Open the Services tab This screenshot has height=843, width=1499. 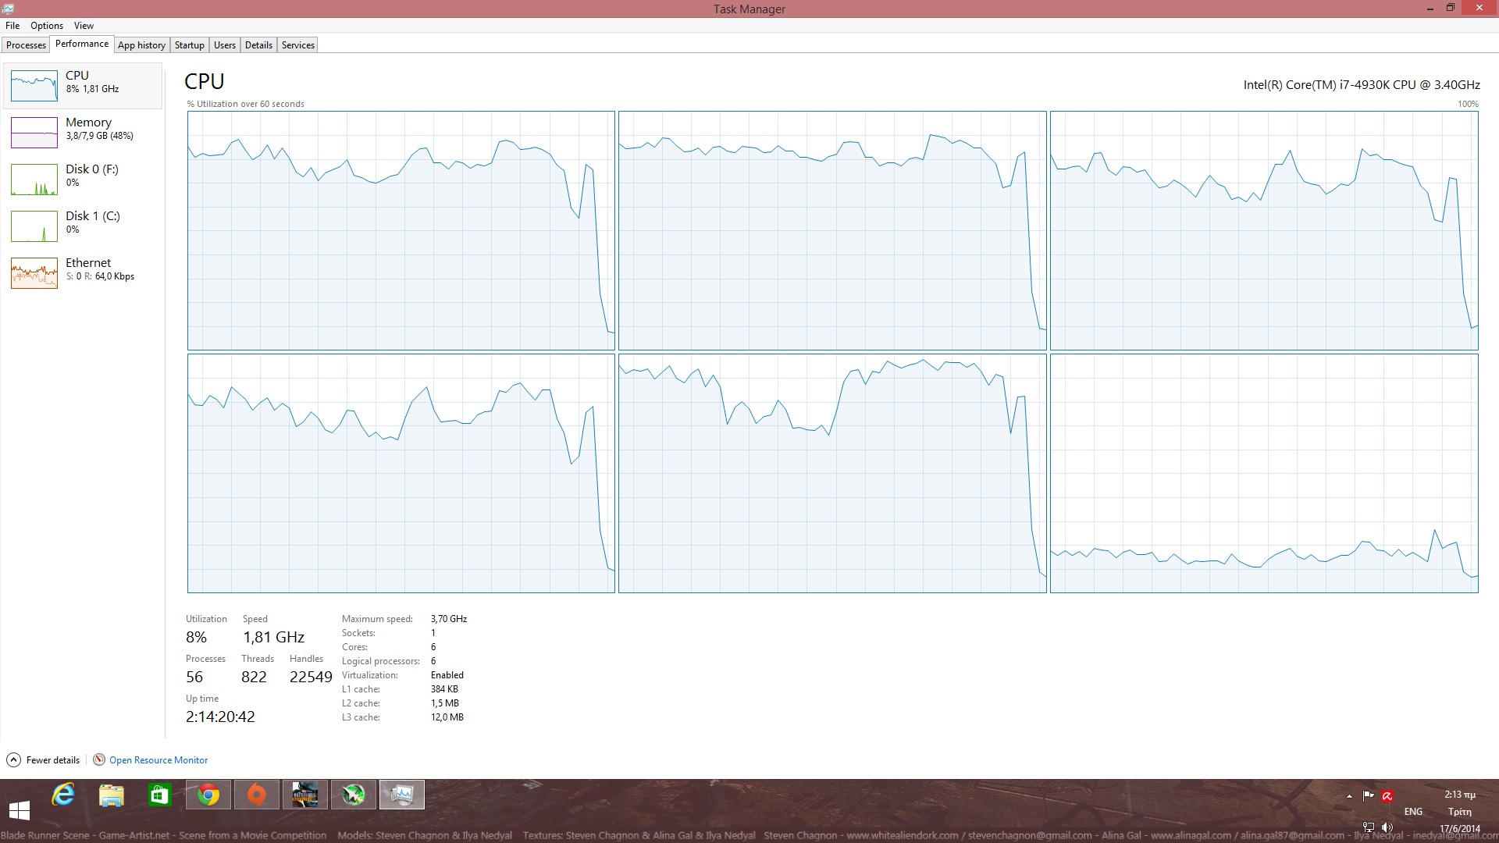[297, 45]
